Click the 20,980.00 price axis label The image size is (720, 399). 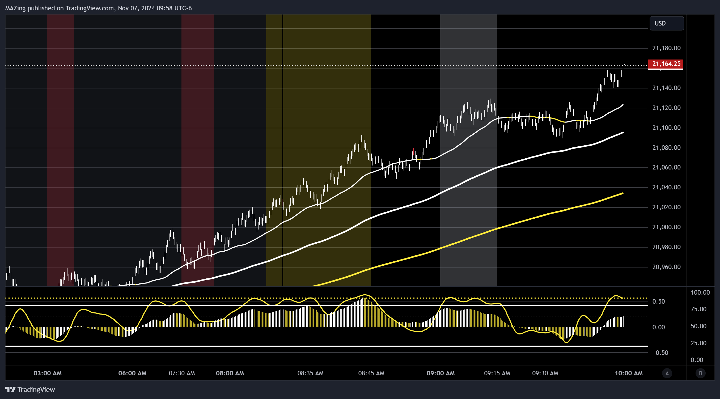(666, 247)
